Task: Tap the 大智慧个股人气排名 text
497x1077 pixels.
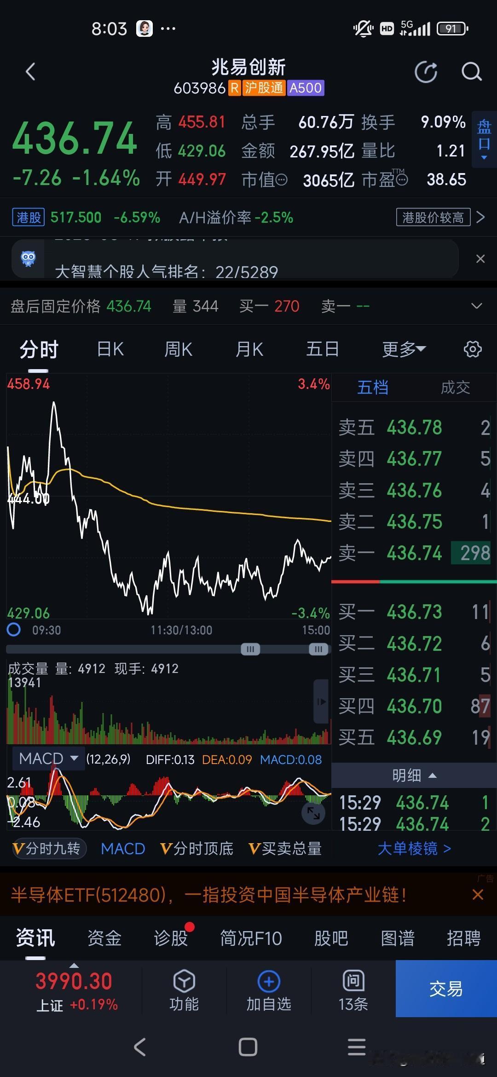Action: (x=166, y=272)
